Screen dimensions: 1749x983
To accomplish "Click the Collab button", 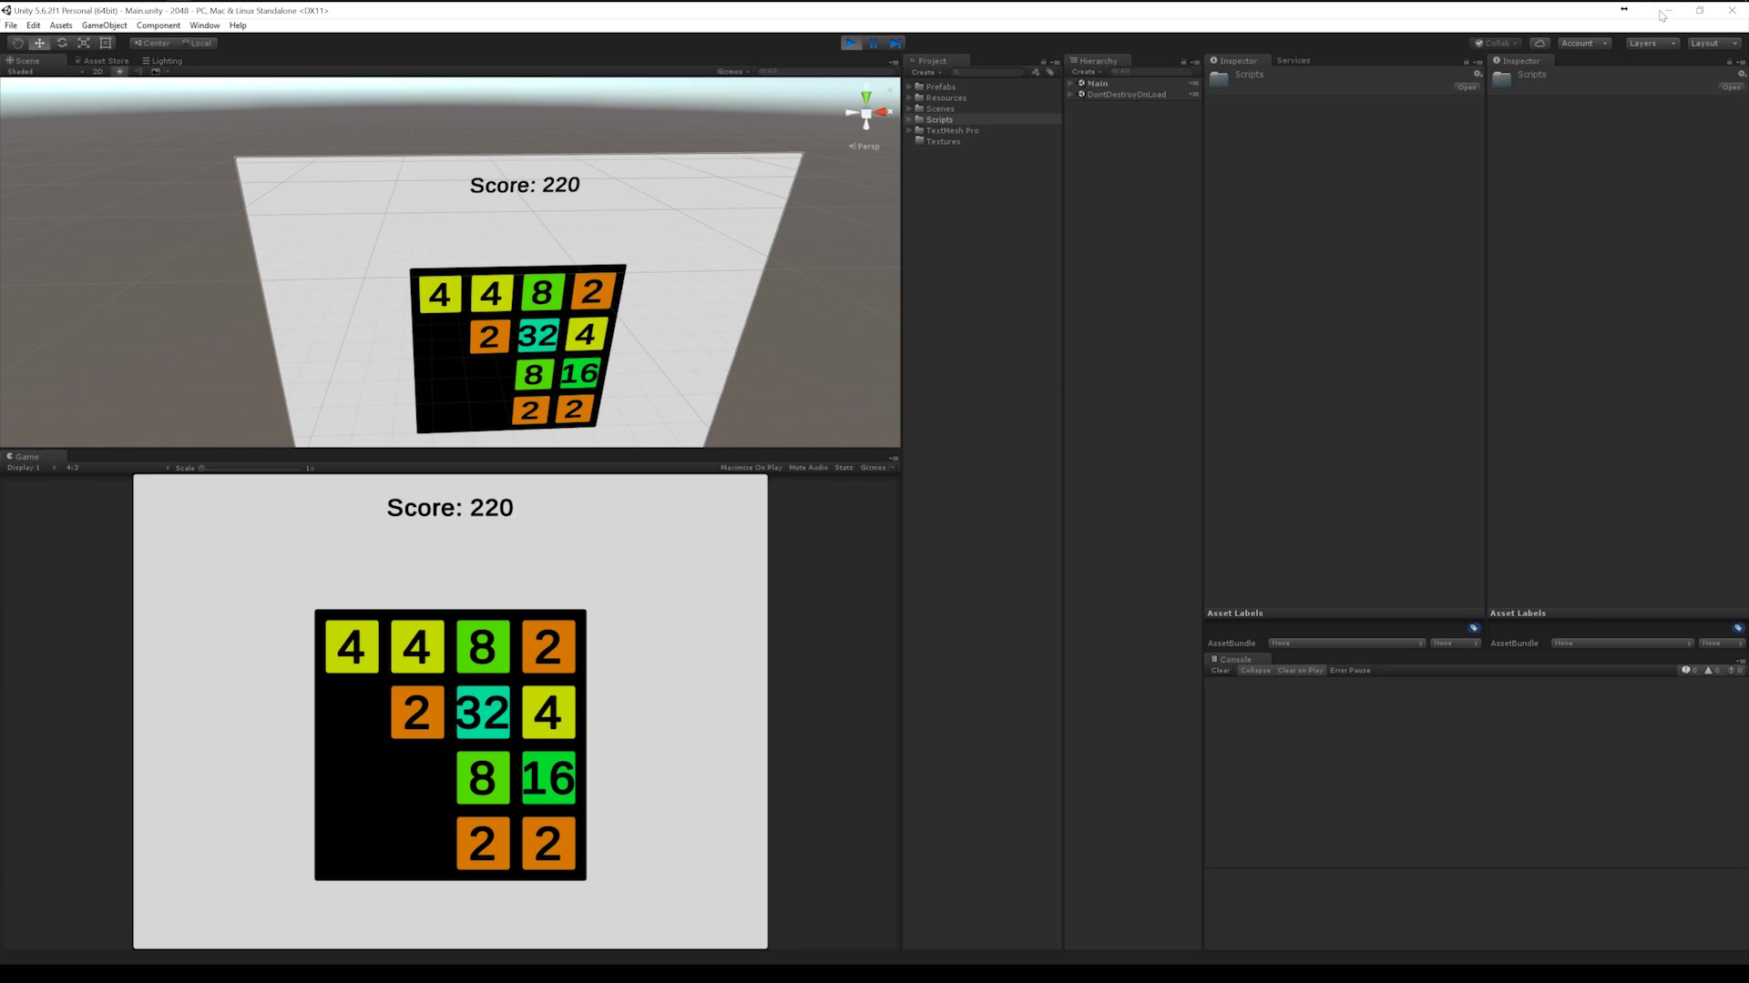I will [1495, 43].
